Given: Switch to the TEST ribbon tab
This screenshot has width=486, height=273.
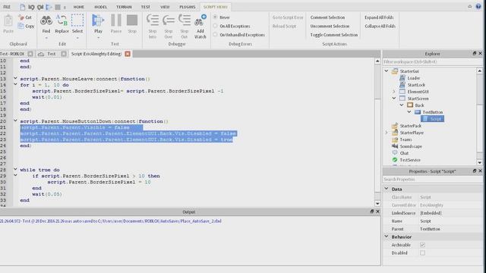Looking at the screenshot, I should coord(145,7).
